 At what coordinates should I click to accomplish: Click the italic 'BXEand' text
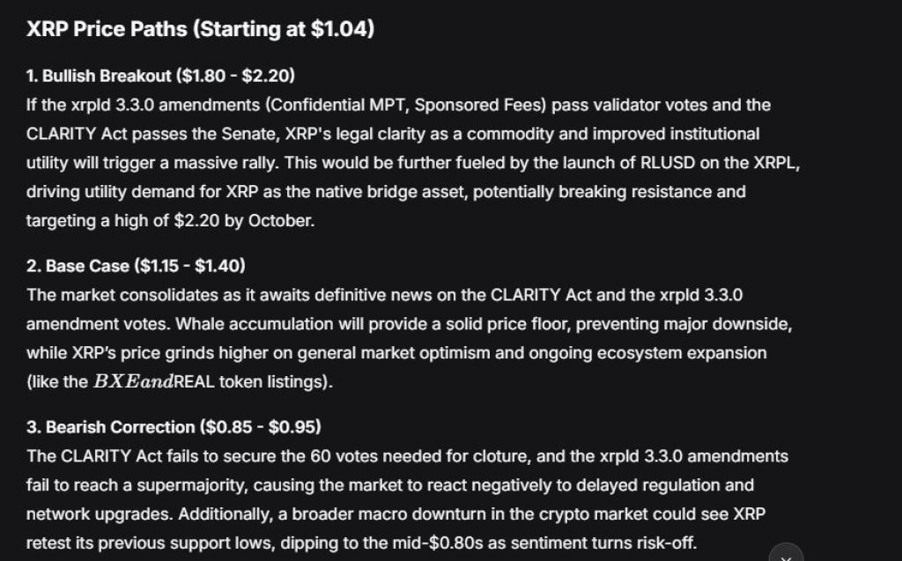tap(133, 382)
